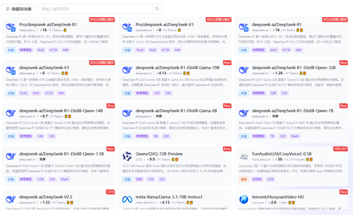
Task: Click the DeepSeek-V2.5 whale logo
Action: click(x=11, y=199)
